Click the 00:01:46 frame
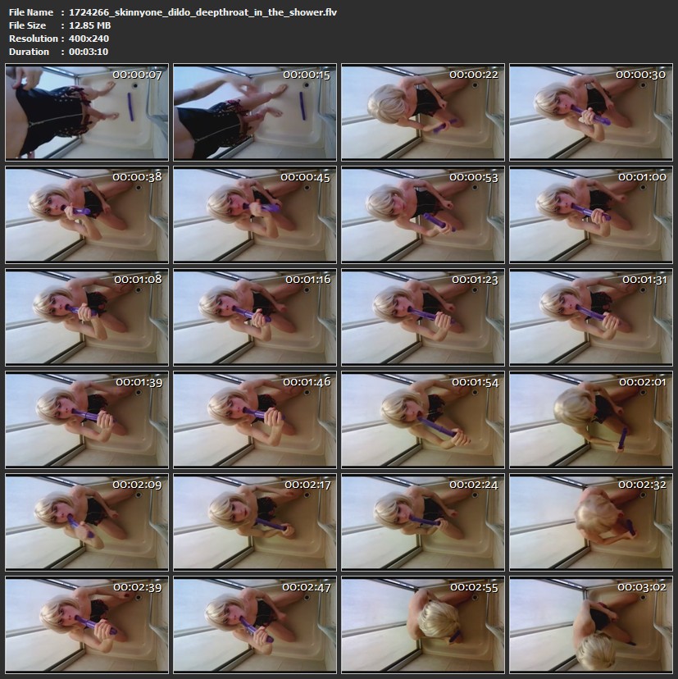The height and width of the screenshot is (679, 678). (255, 420)
